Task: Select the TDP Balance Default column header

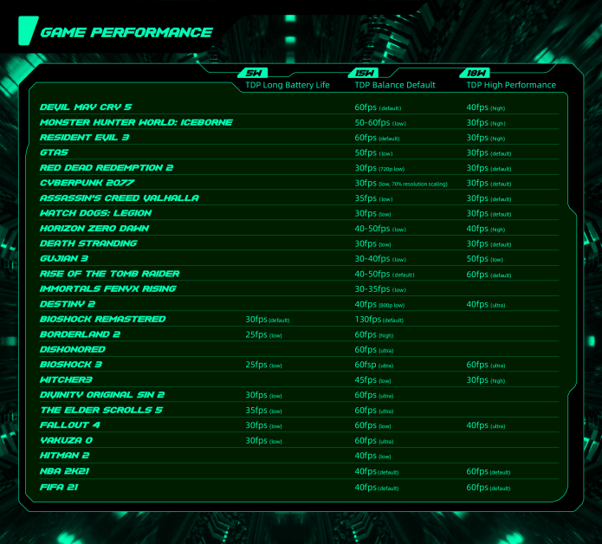Action: (x=396, y=85)
